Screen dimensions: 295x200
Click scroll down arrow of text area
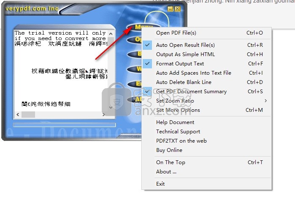point(111,108)
